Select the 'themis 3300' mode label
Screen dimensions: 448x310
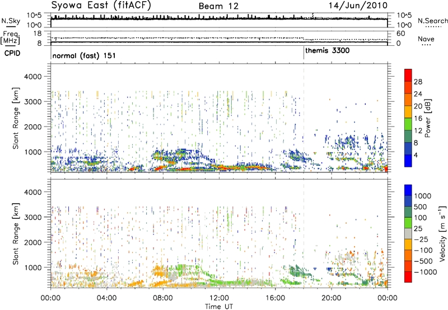327,51
